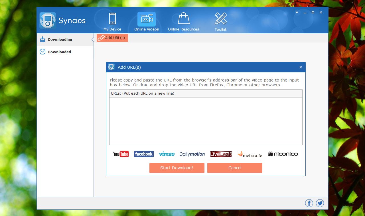Open the Toolkit section
The width and height of the screenshot is (365, 216).
pyautogui.click(x=220, y=22)
